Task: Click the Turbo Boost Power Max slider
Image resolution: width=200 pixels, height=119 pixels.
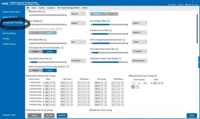Action: click(x=48, y=62)
